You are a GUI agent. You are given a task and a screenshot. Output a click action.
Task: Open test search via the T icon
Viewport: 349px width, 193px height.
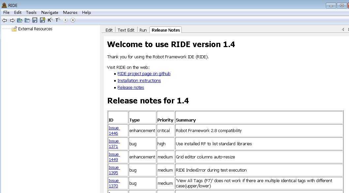click(x=58, y=20)
